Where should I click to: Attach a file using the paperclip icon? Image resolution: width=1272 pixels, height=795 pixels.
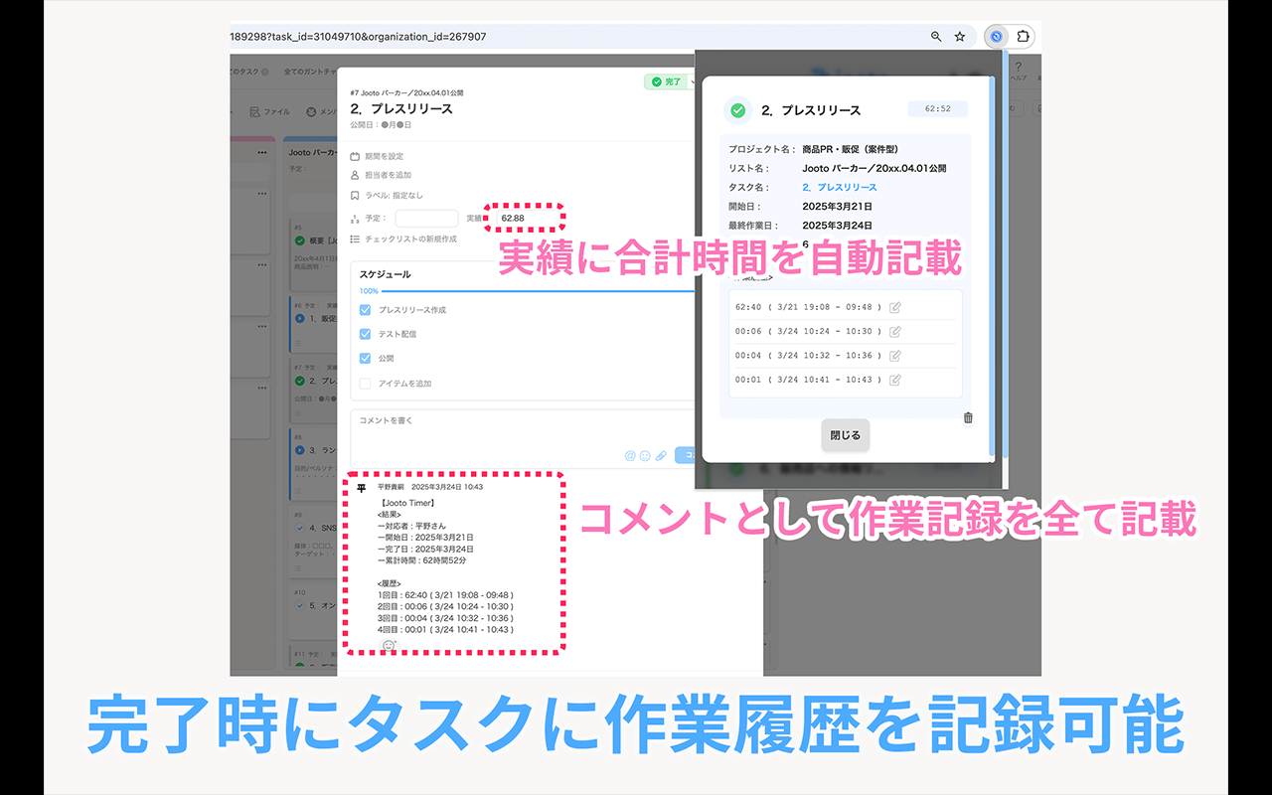[x=661, y=455]
